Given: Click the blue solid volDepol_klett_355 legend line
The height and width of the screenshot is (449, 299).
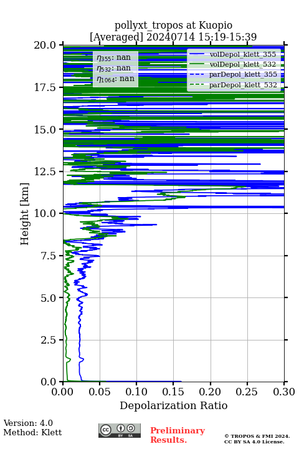Looking at the screenshot, I should pos(197,54).
